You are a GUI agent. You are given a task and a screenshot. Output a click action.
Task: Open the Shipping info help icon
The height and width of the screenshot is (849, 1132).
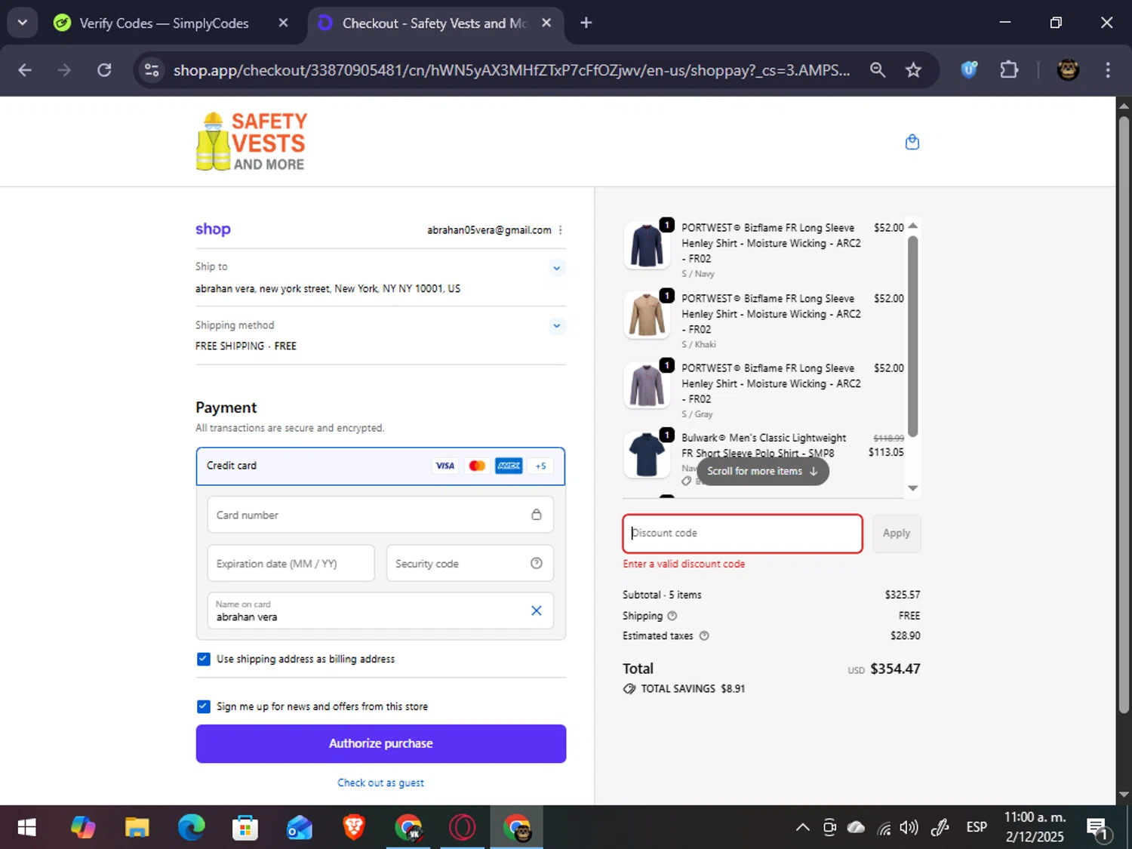[x=672, y=616]
